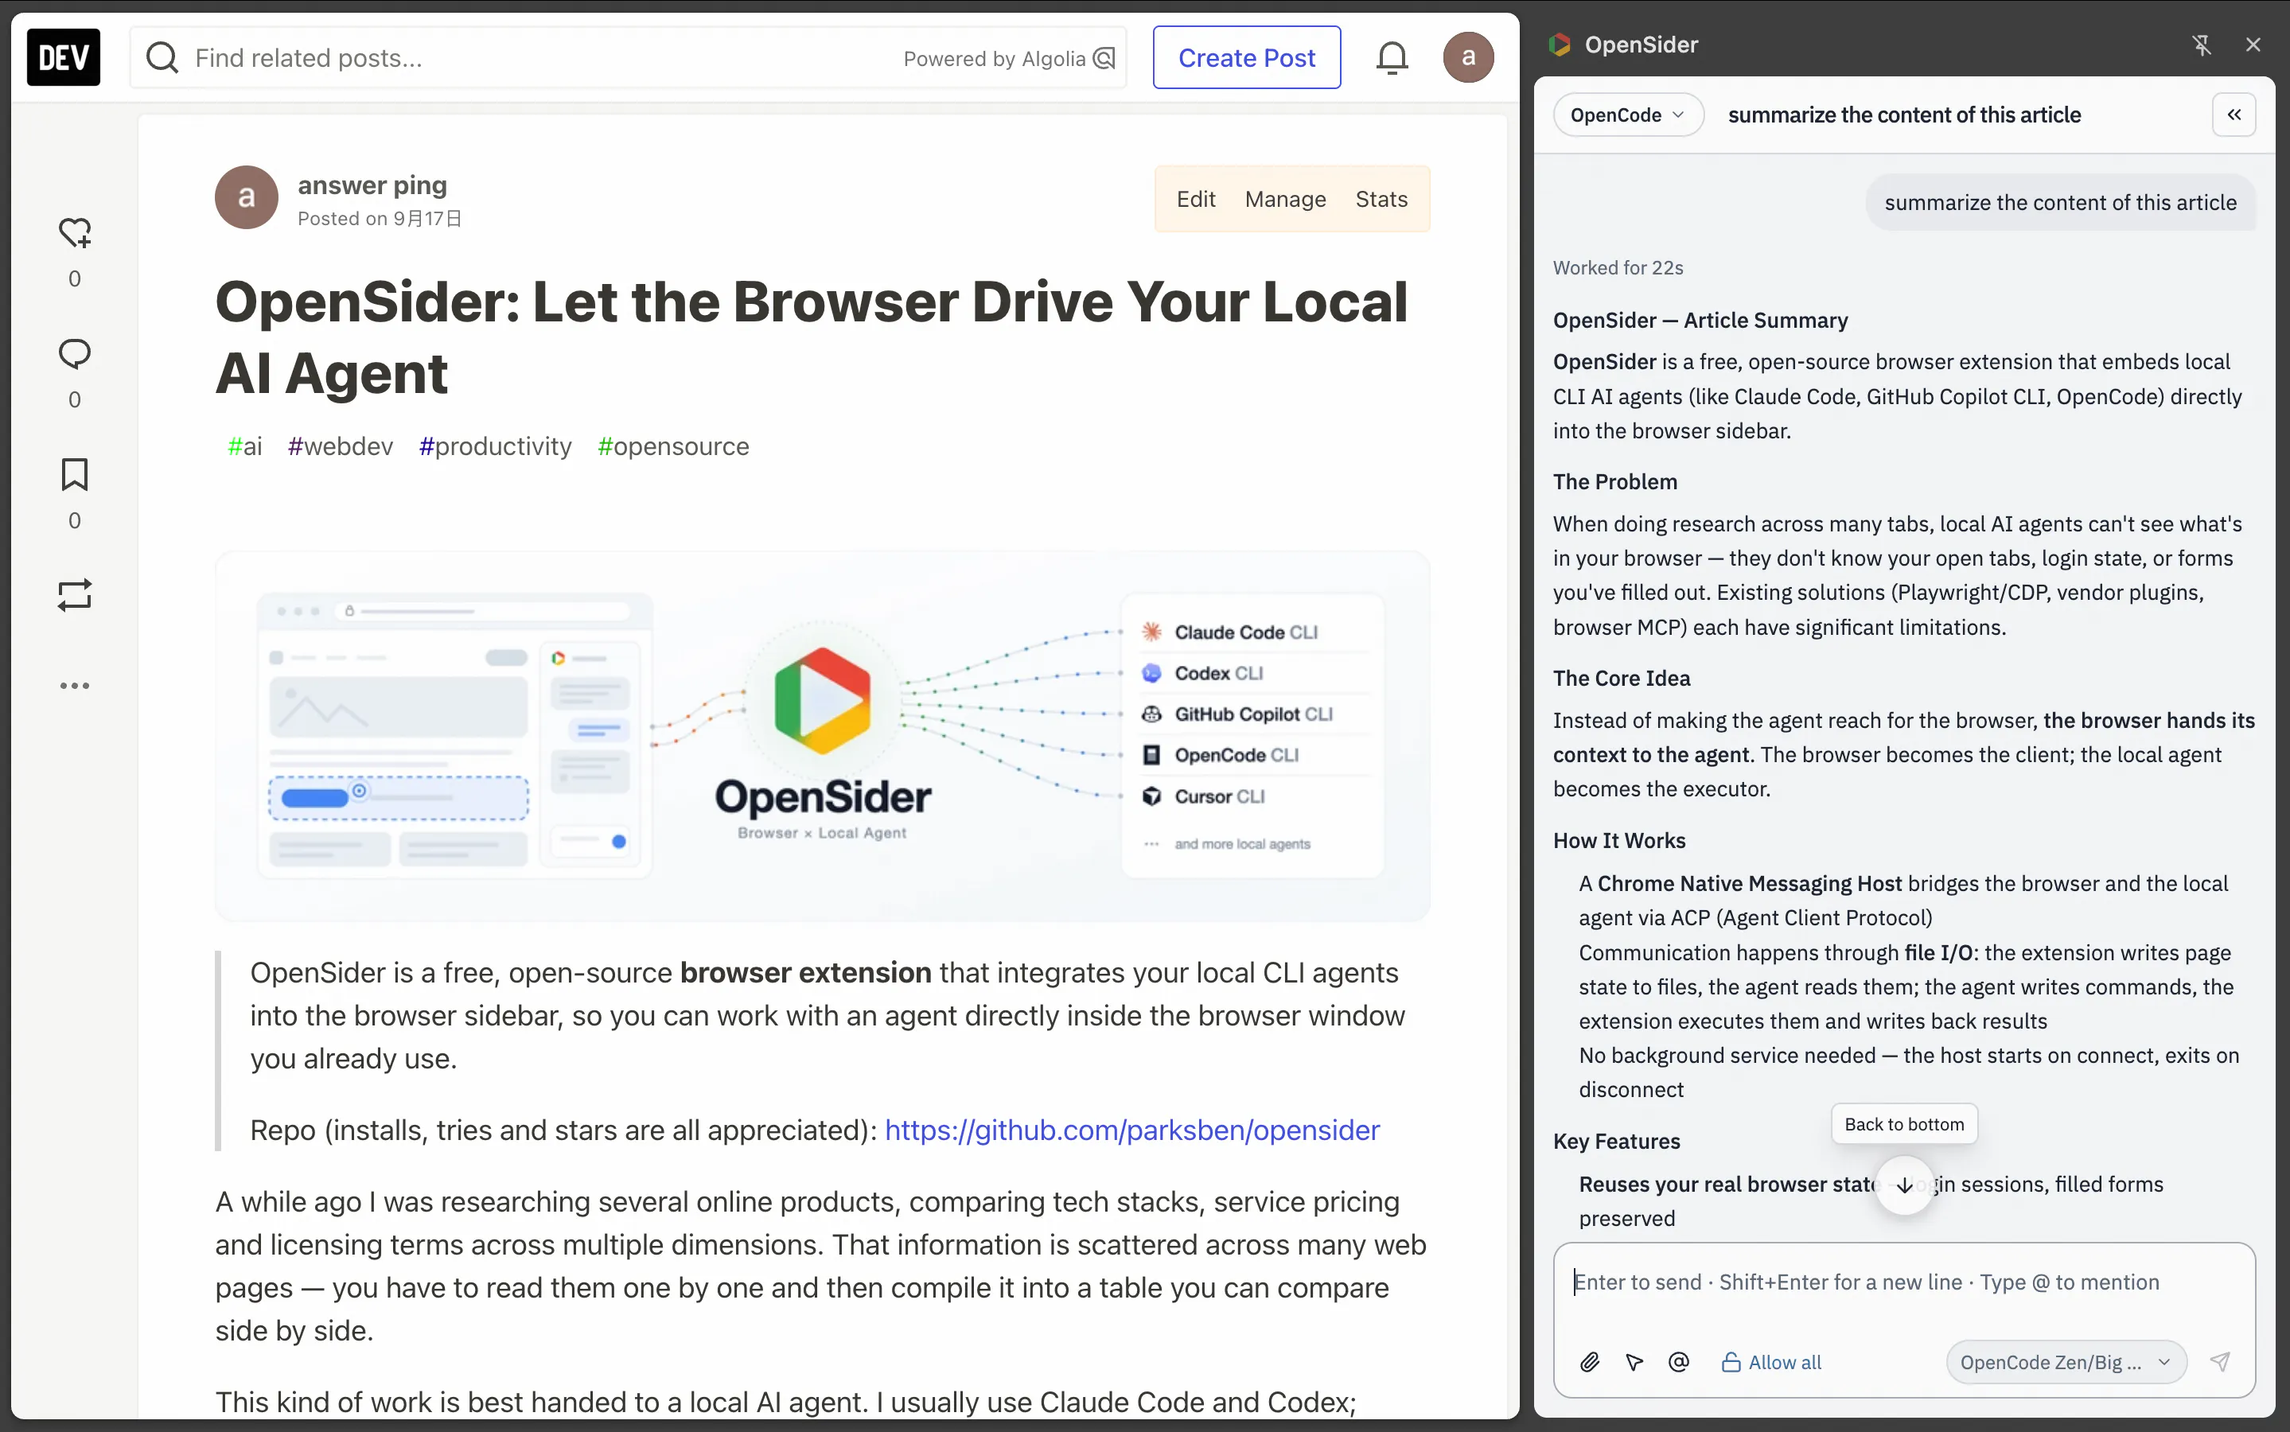Click the 'Worked for 22s' status text

(1618, 268)
